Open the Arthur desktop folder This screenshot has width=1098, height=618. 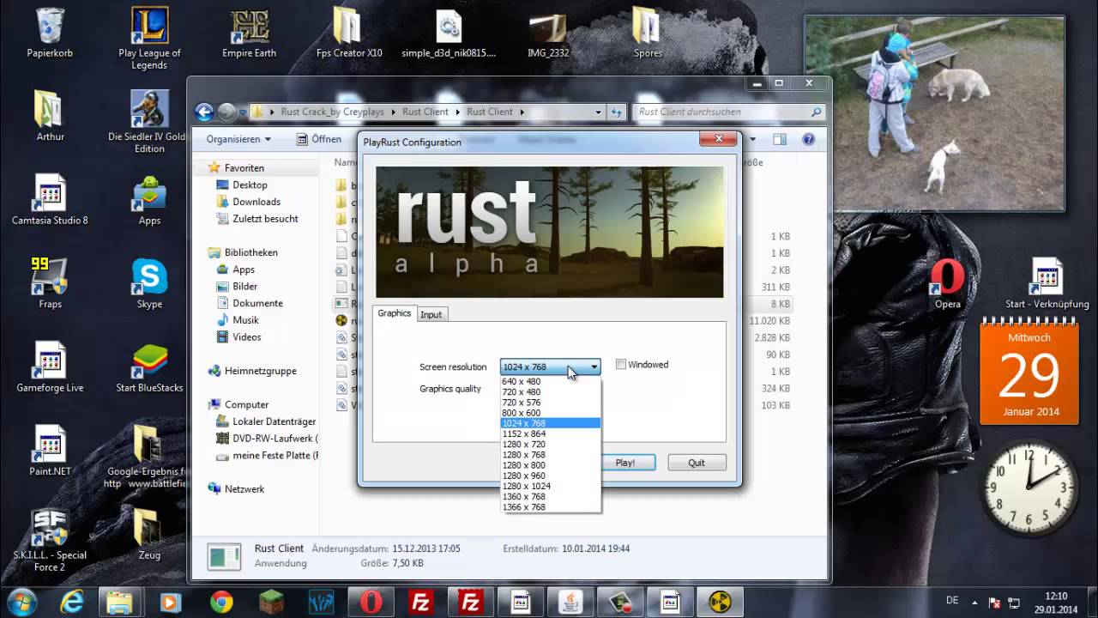pos(50,116)
